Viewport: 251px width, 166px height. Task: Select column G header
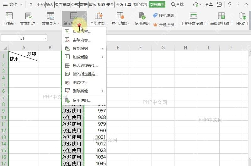click(x=163, y=48)
